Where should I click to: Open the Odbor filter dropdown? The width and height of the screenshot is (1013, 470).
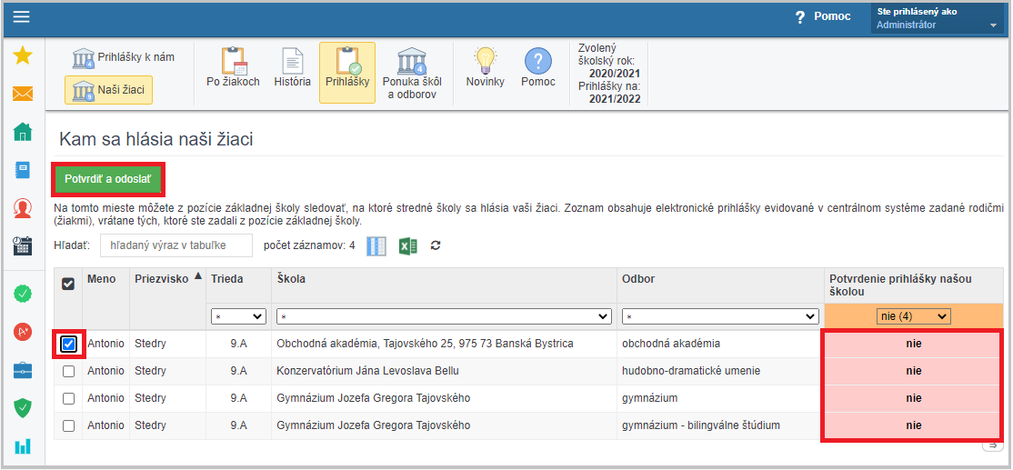pyautogui.click(x=720, y=316)
